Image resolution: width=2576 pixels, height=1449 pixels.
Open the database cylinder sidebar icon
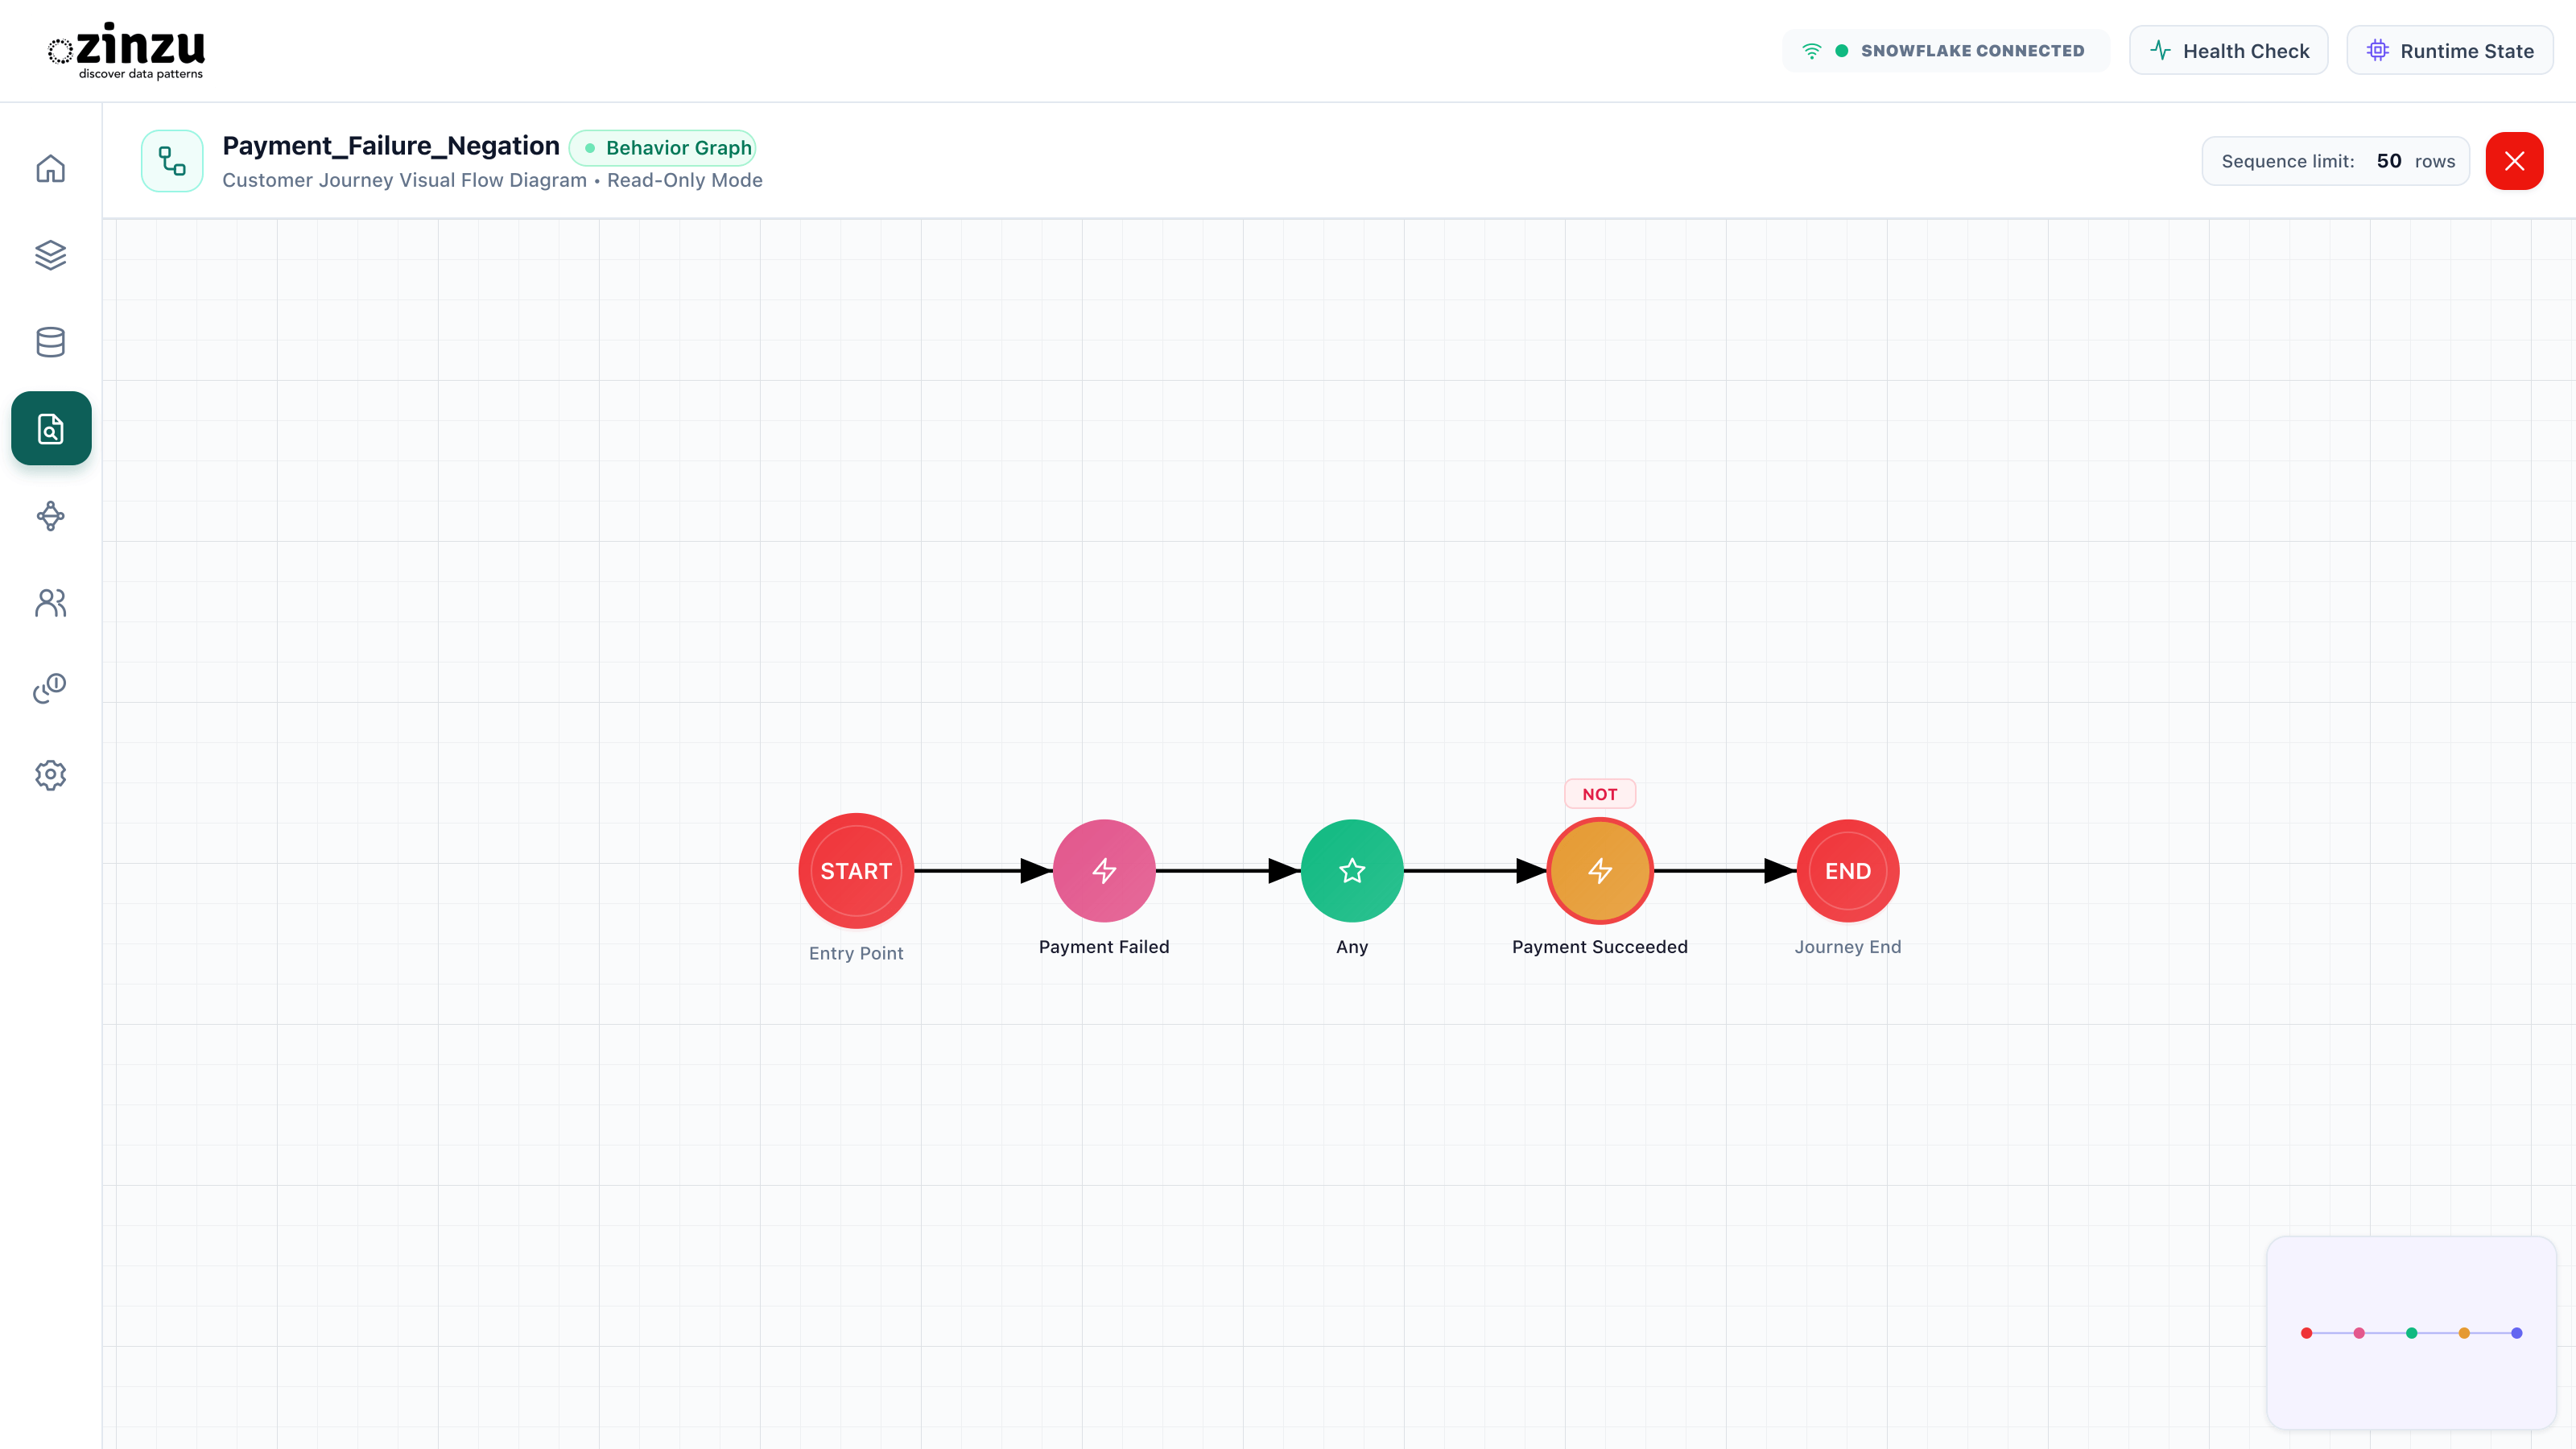(x=51, y=342)
